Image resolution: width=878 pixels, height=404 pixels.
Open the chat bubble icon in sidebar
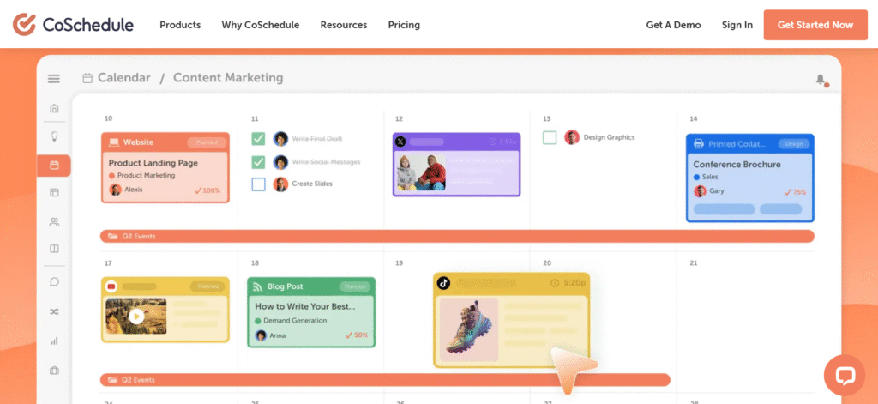(54, 282)
